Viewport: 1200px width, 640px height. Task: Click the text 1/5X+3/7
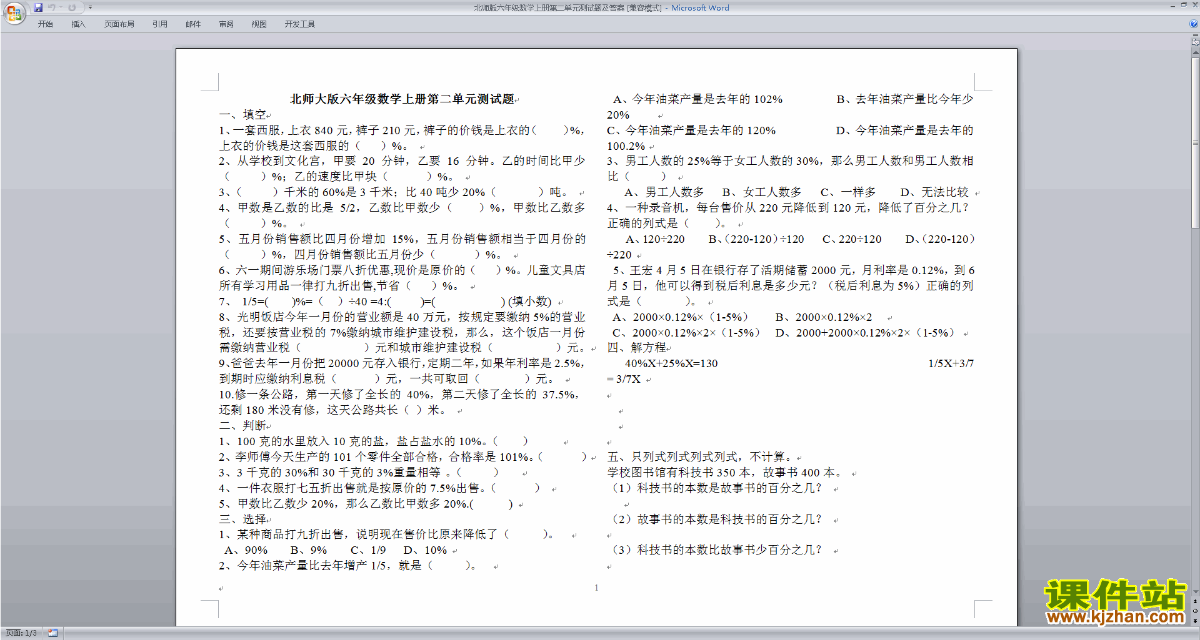coord(951,363)
